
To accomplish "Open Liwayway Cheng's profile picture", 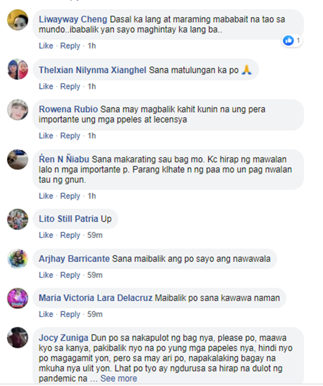I will [x=18, y=20].
